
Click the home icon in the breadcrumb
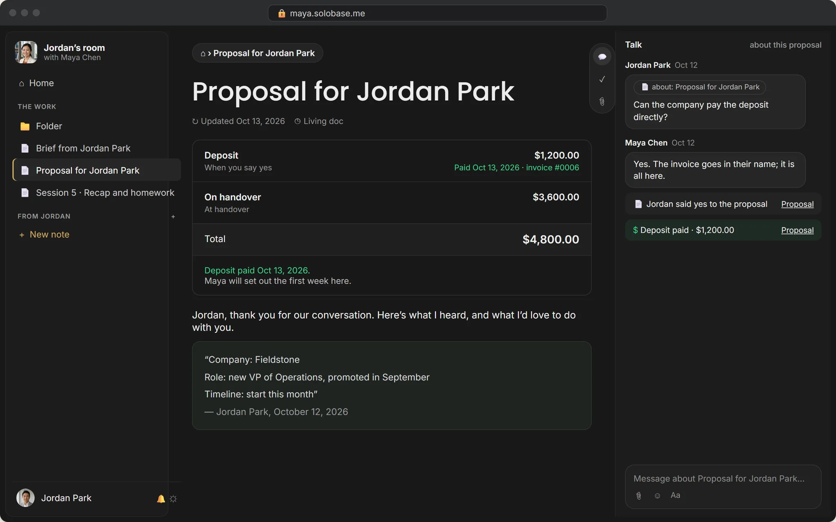coord(203,53)
